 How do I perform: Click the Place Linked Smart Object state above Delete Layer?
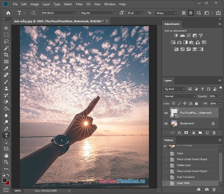[x=190, y=159]
